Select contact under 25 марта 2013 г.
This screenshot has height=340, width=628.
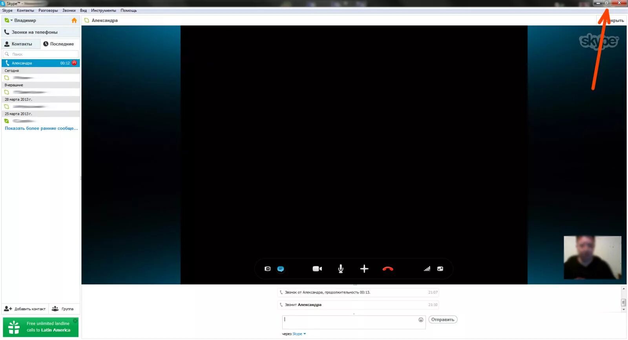click(41, 121)
